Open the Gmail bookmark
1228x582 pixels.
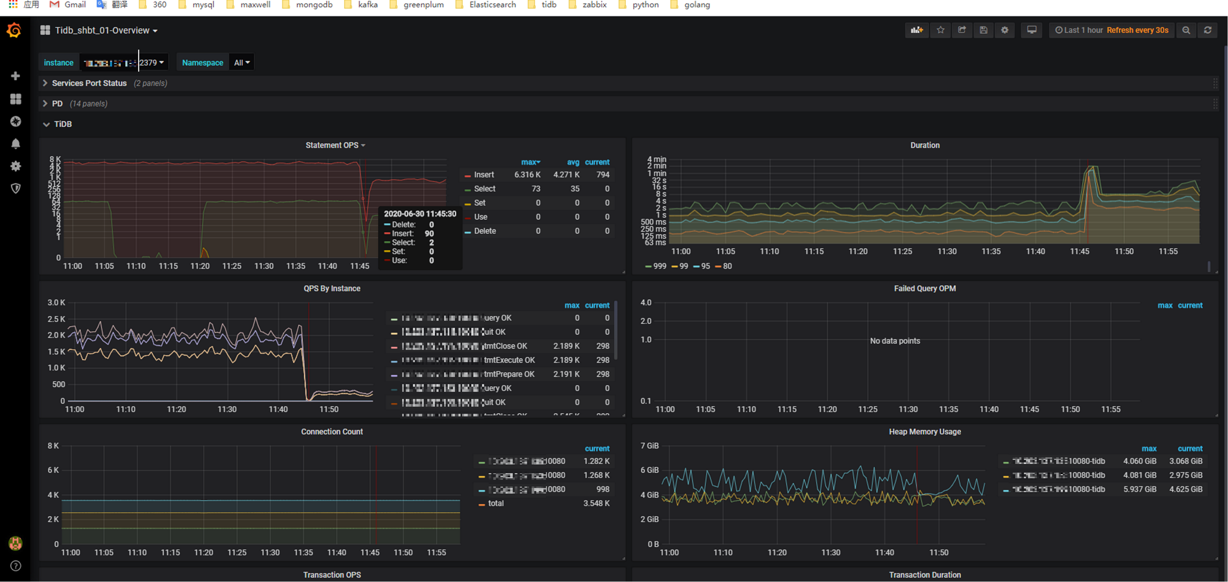tap(68, 4)
